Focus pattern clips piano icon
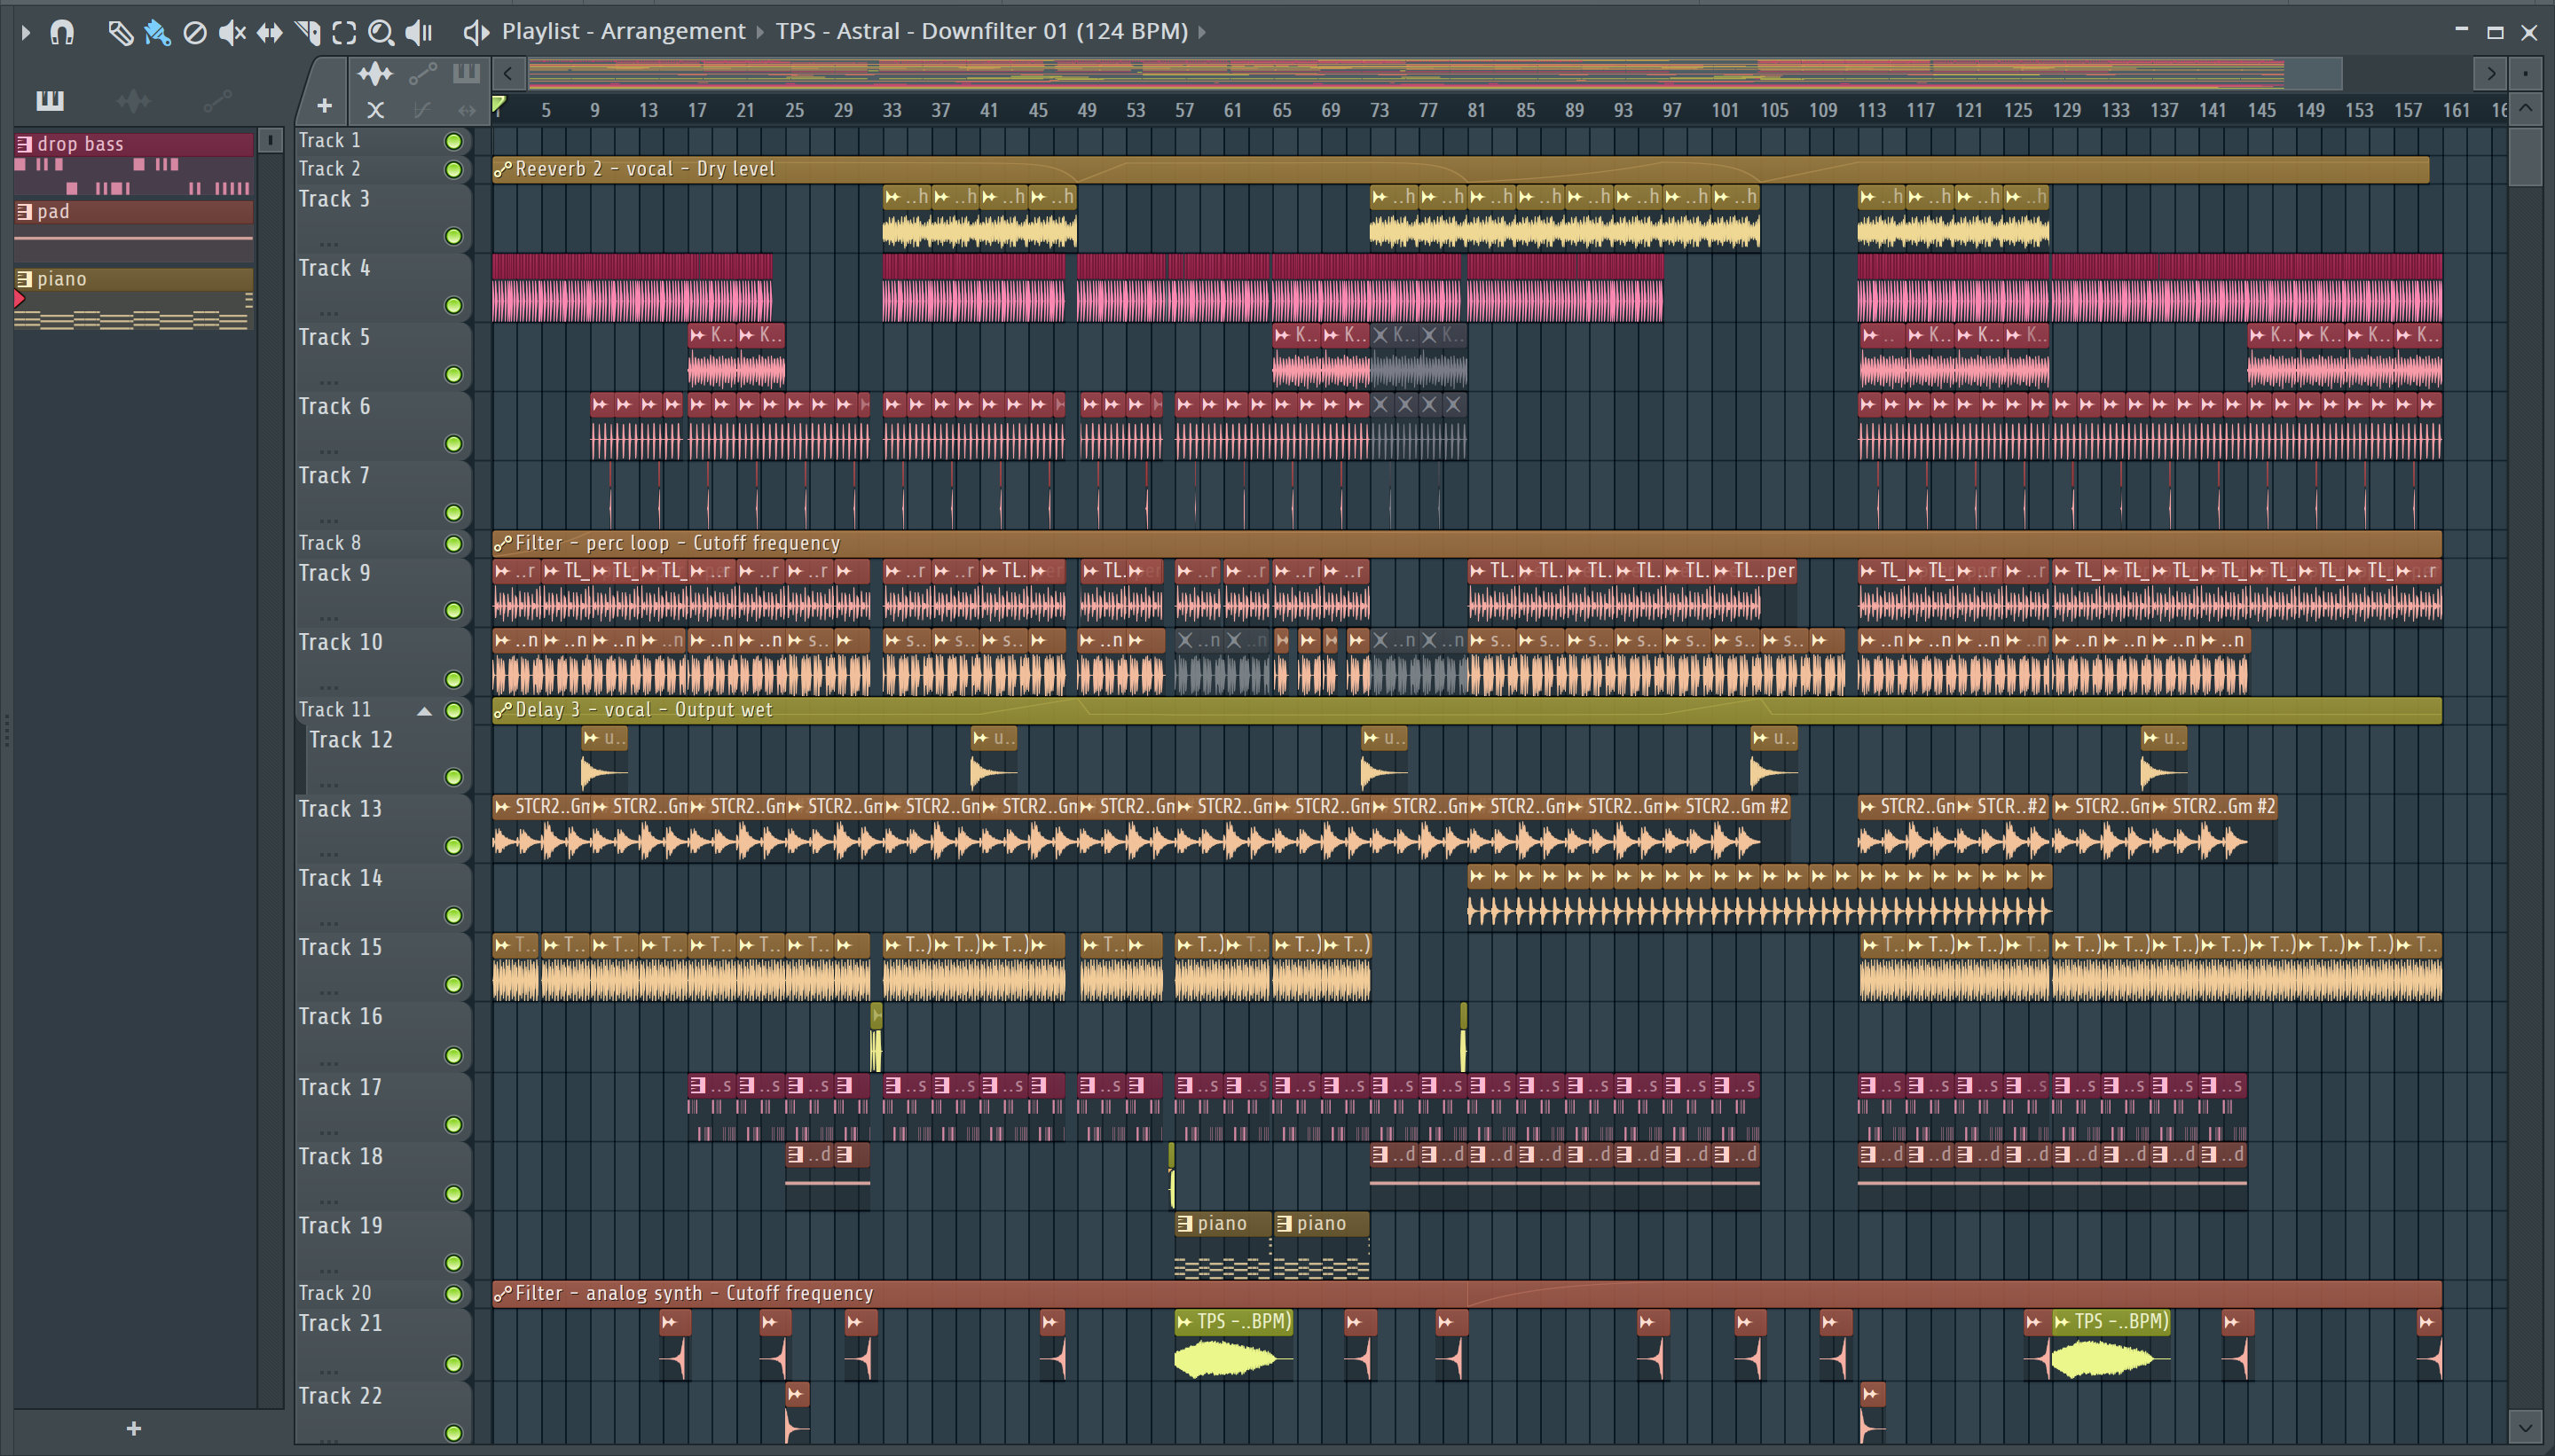The image size is (2555, 1456). pos(466,74)
